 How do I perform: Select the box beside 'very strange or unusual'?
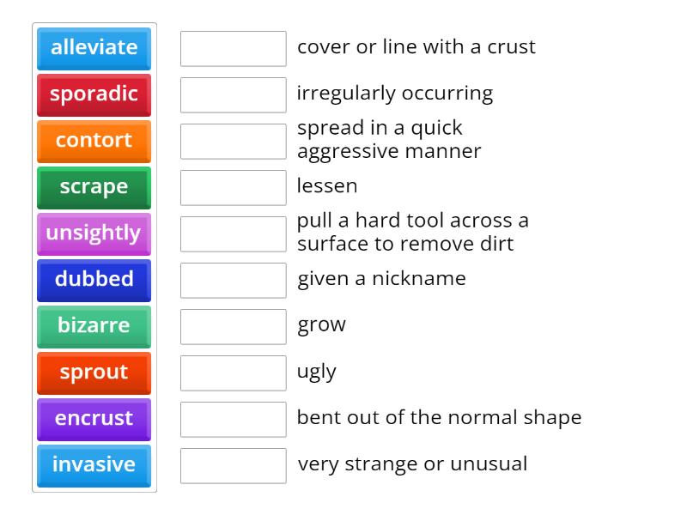click(233, 466)
